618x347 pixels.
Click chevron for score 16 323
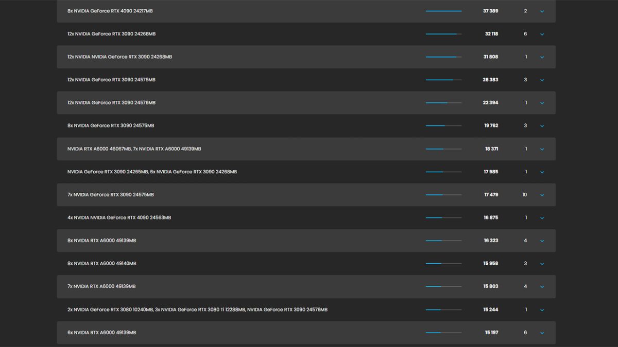(542, 241)
